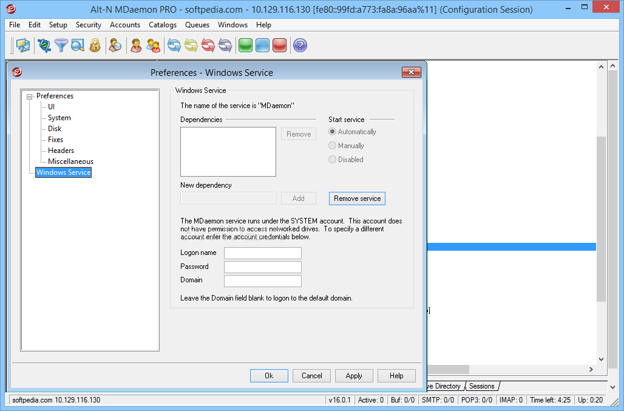Click the SMTP: 0/0 status entry
624x411 pixels.
pos(438,400)
